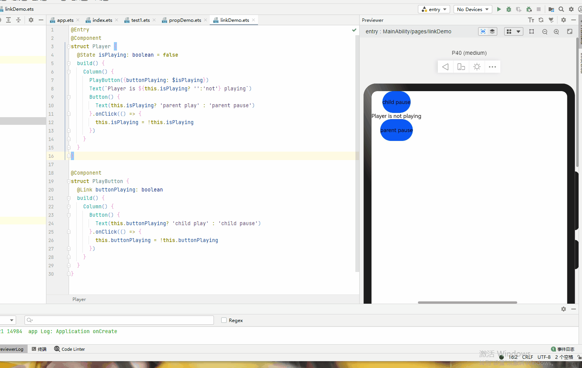
Task: Zoom in on the previewer
Action: [556, 32]
